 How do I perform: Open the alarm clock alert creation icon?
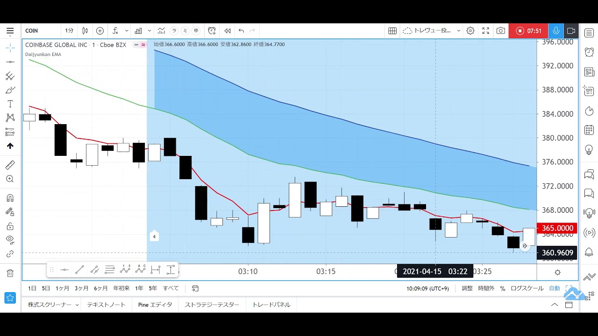click(x=212, y=31)
